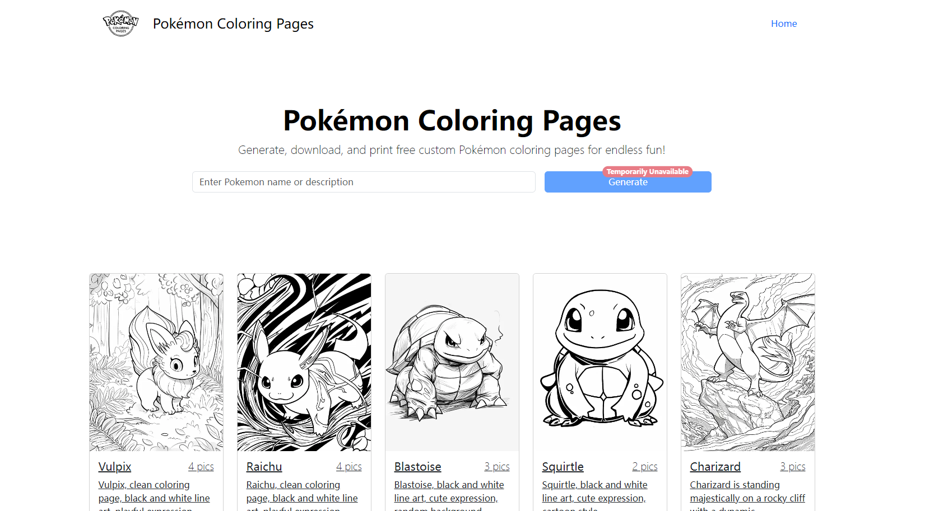The height and width of the screenshot is (511, 934).
Task: Click the Pokemon name input field
Action: tap(363, 182)
